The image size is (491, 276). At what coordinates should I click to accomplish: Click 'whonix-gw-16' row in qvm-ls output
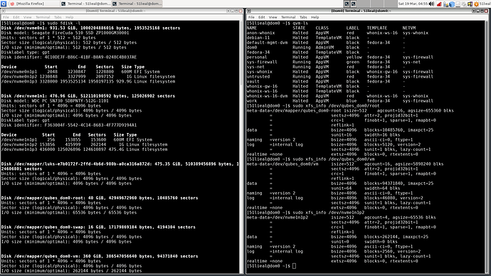(x=326, y=86)
